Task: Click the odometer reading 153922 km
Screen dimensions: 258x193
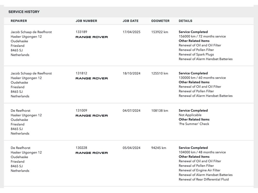Action: point(160,32)
